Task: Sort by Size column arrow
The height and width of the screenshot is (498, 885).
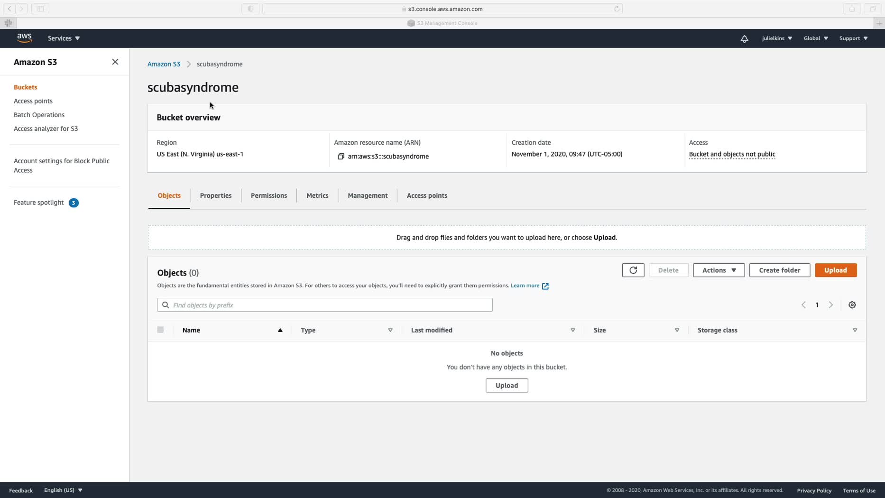Action: pos(677,330)
